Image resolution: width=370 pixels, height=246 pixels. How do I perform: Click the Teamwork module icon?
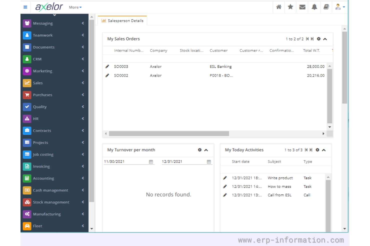(x=27, y=35)
